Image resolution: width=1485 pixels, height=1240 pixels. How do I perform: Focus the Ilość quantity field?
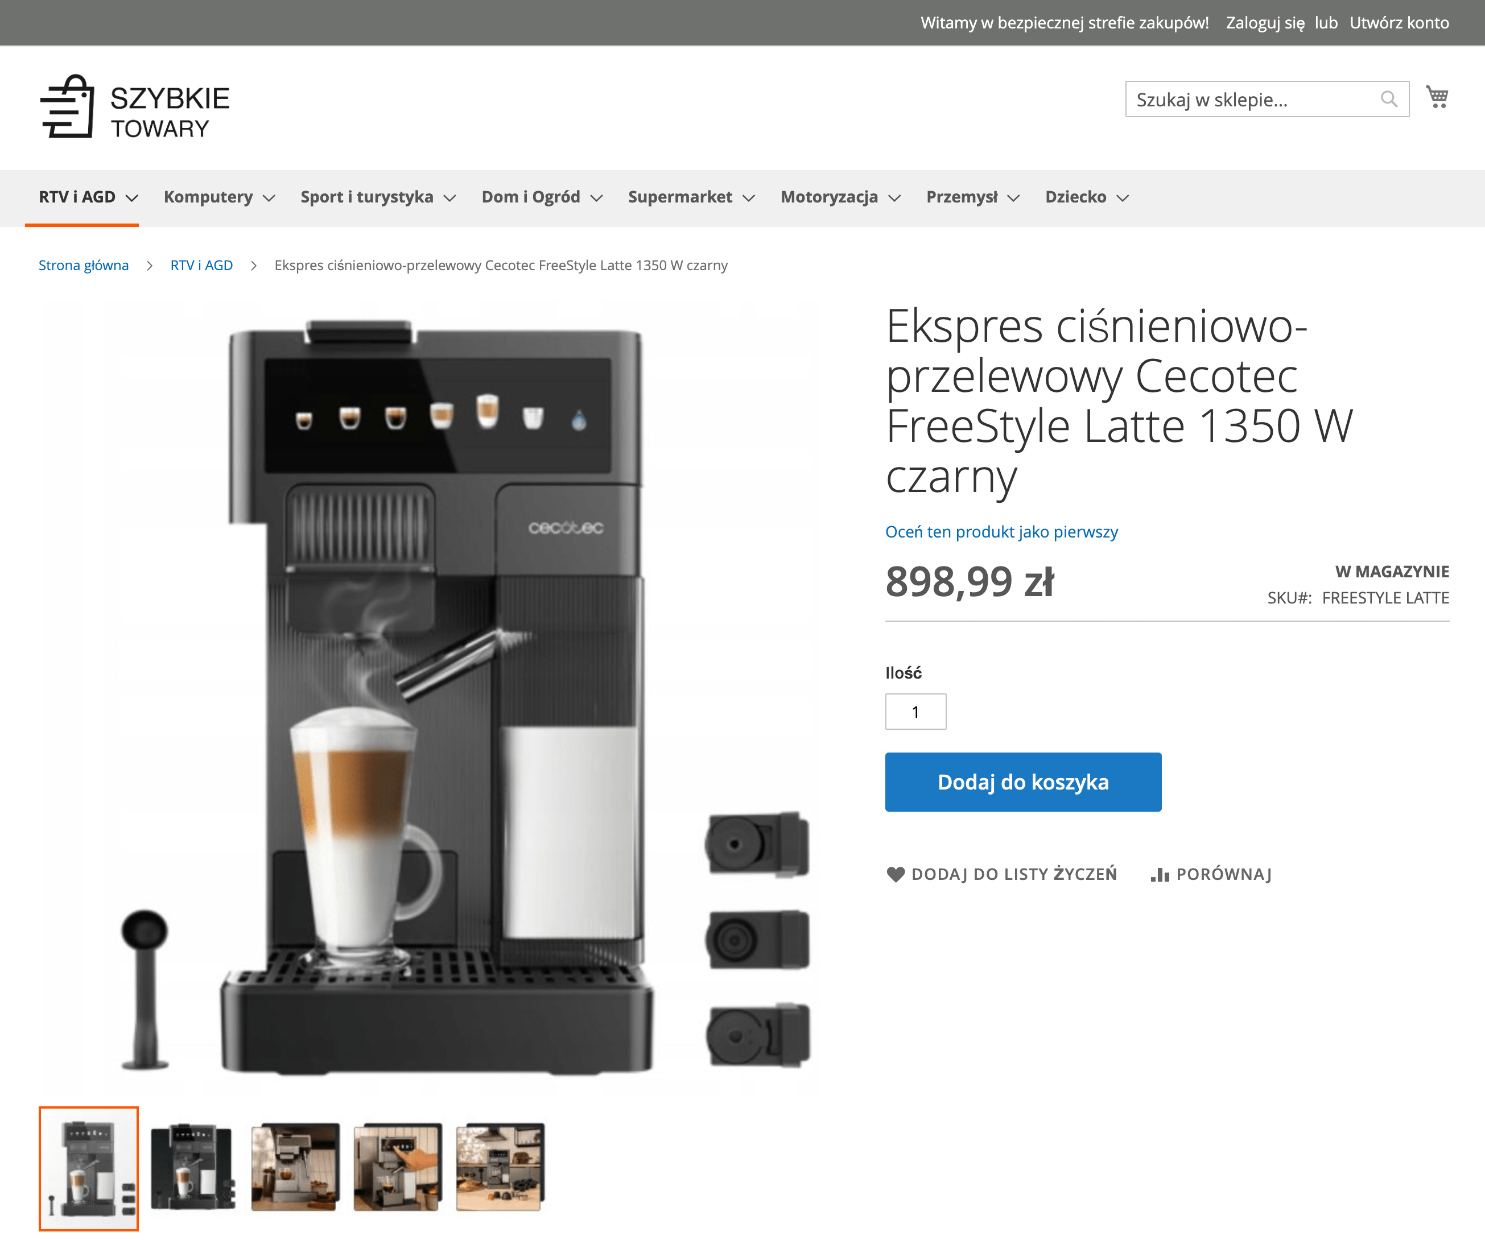916,711
